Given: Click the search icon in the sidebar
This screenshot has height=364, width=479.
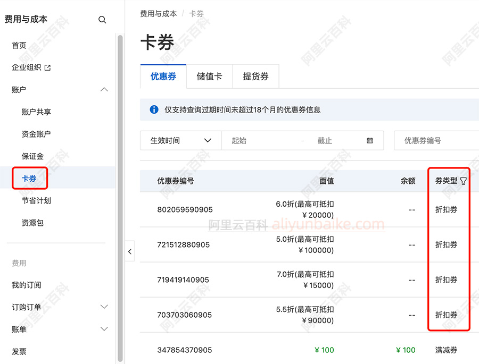Looking at the screenshot, I should [x=102, y=19].
